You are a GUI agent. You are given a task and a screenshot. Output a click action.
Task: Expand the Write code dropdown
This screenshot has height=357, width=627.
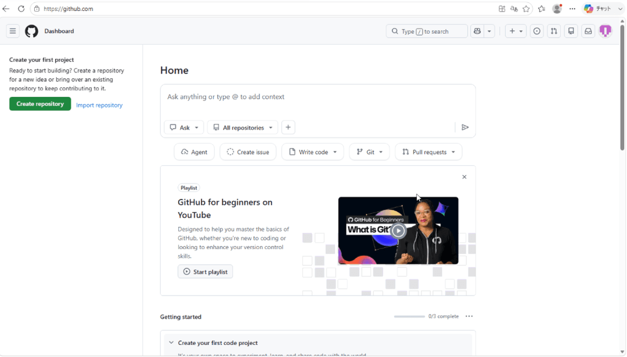point(313,152)
